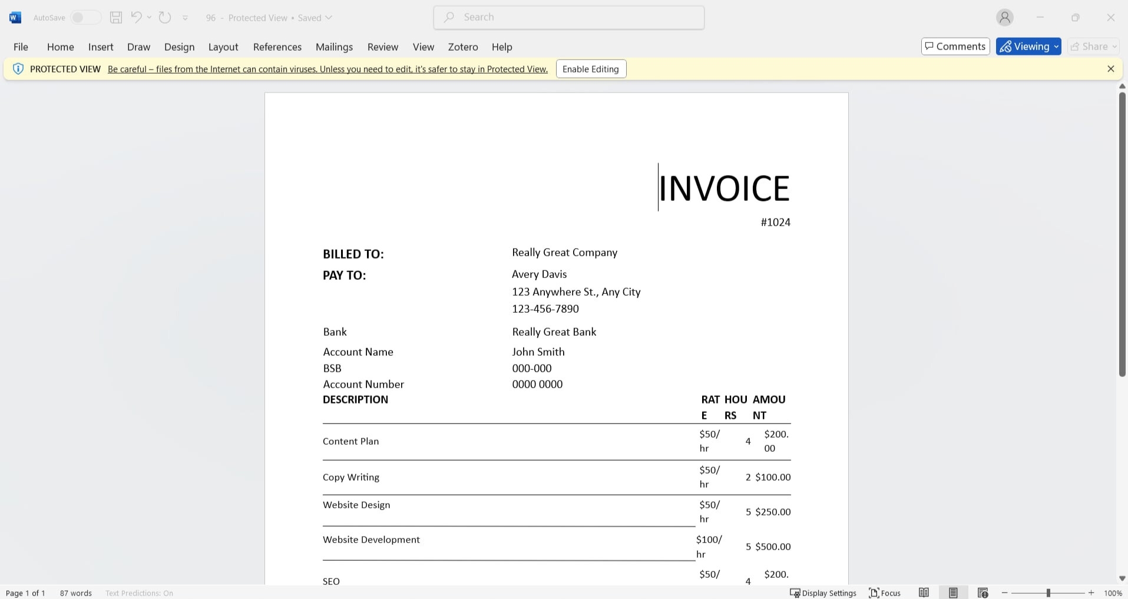Click the $500.00 amount cell
This screenshot has width=1128, height=599.
coord(773,547)
